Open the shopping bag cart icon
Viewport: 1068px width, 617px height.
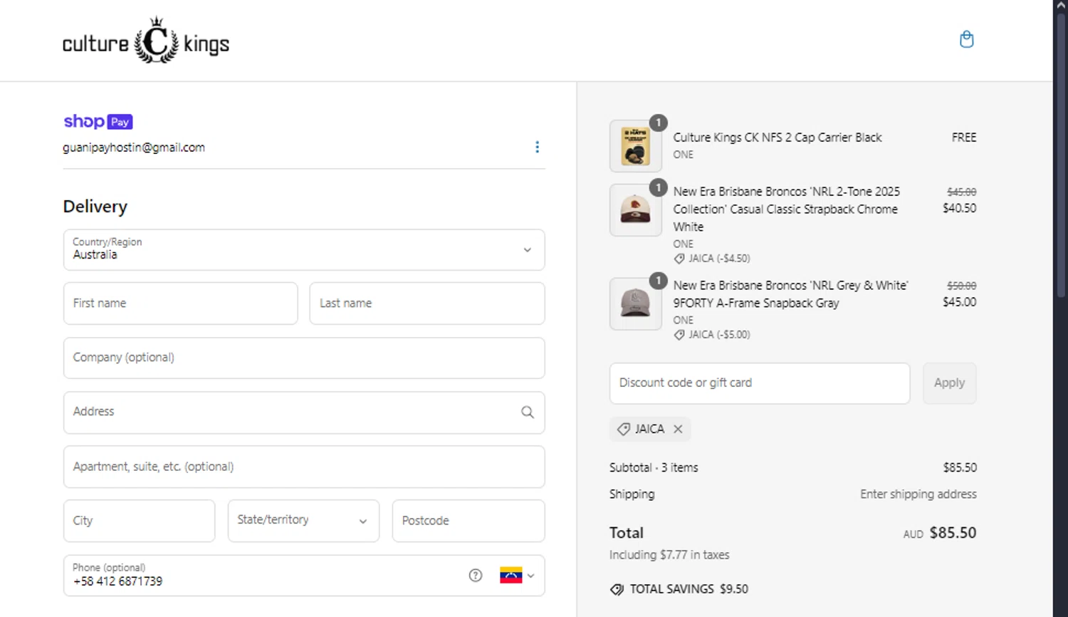966,39
